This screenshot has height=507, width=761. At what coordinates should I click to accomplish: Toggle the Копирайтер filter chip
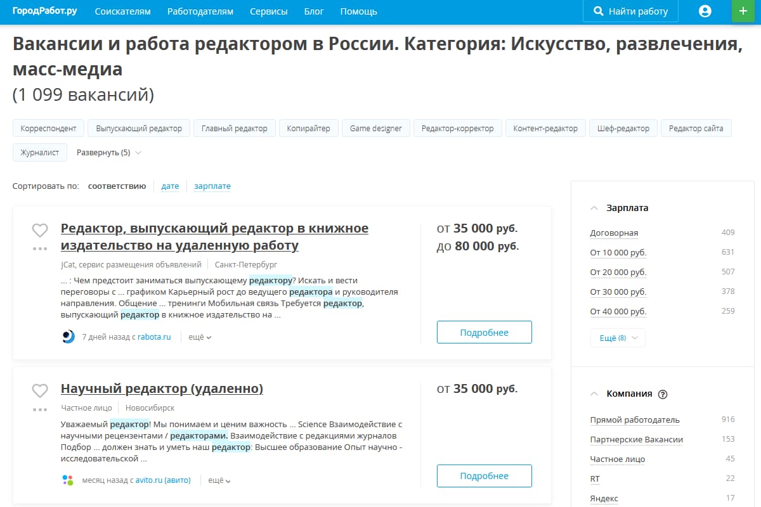[x=308, y=127]
